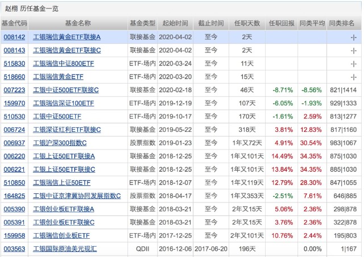
Task: Open fund code link 006220
Action: click(14, 156)
